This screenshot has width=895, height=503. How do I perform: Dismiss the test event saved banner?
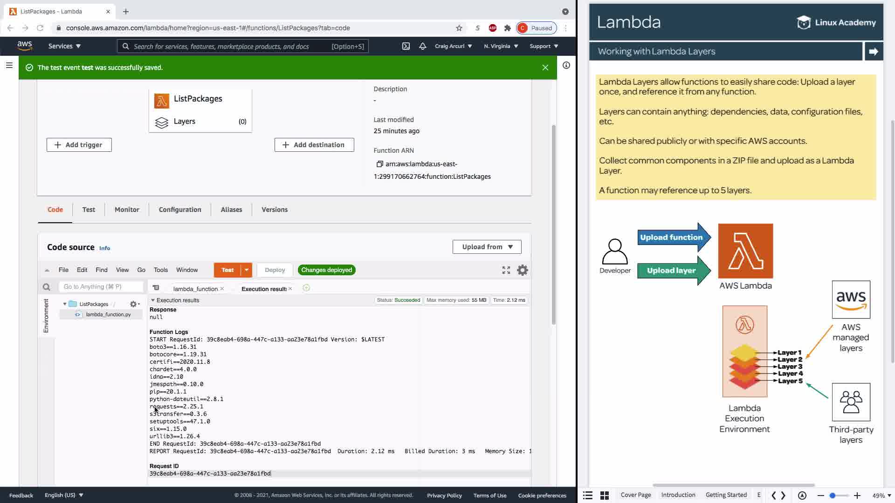[545, 68]
